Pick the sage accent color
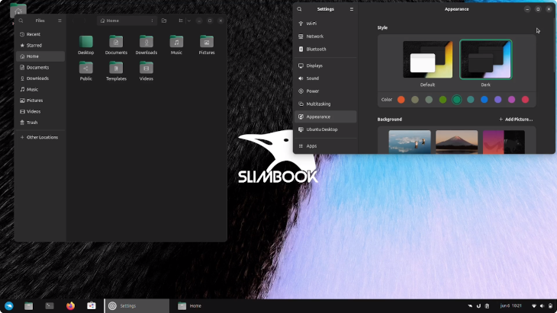 [429, 100]
